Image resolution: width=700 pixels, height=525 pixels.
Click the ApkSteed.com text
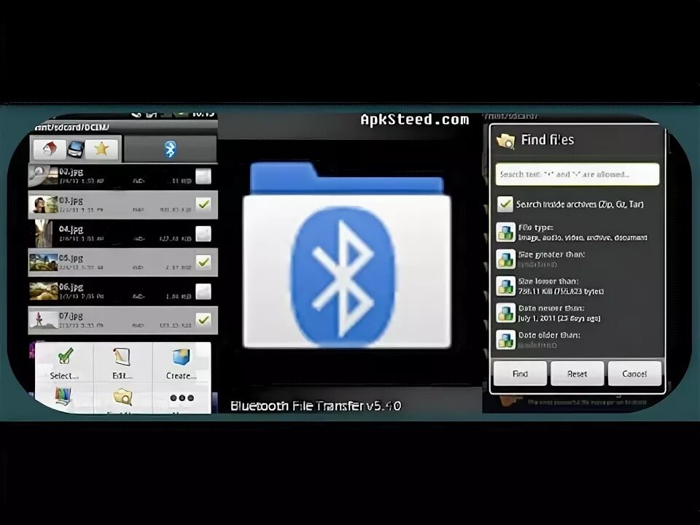pos(415,120)
